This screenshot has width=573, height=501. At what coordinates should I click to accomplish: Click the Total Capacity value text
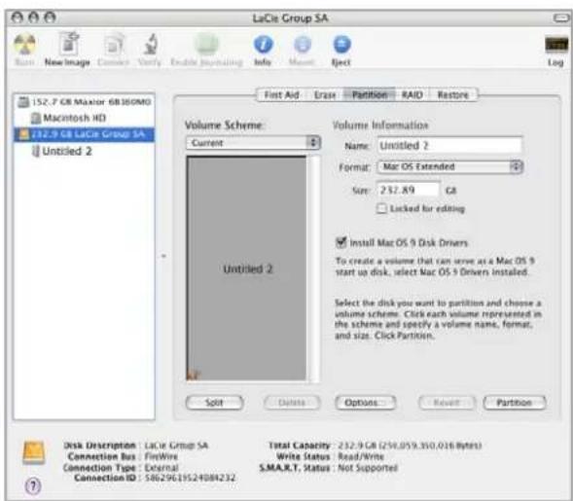(410, 446)
